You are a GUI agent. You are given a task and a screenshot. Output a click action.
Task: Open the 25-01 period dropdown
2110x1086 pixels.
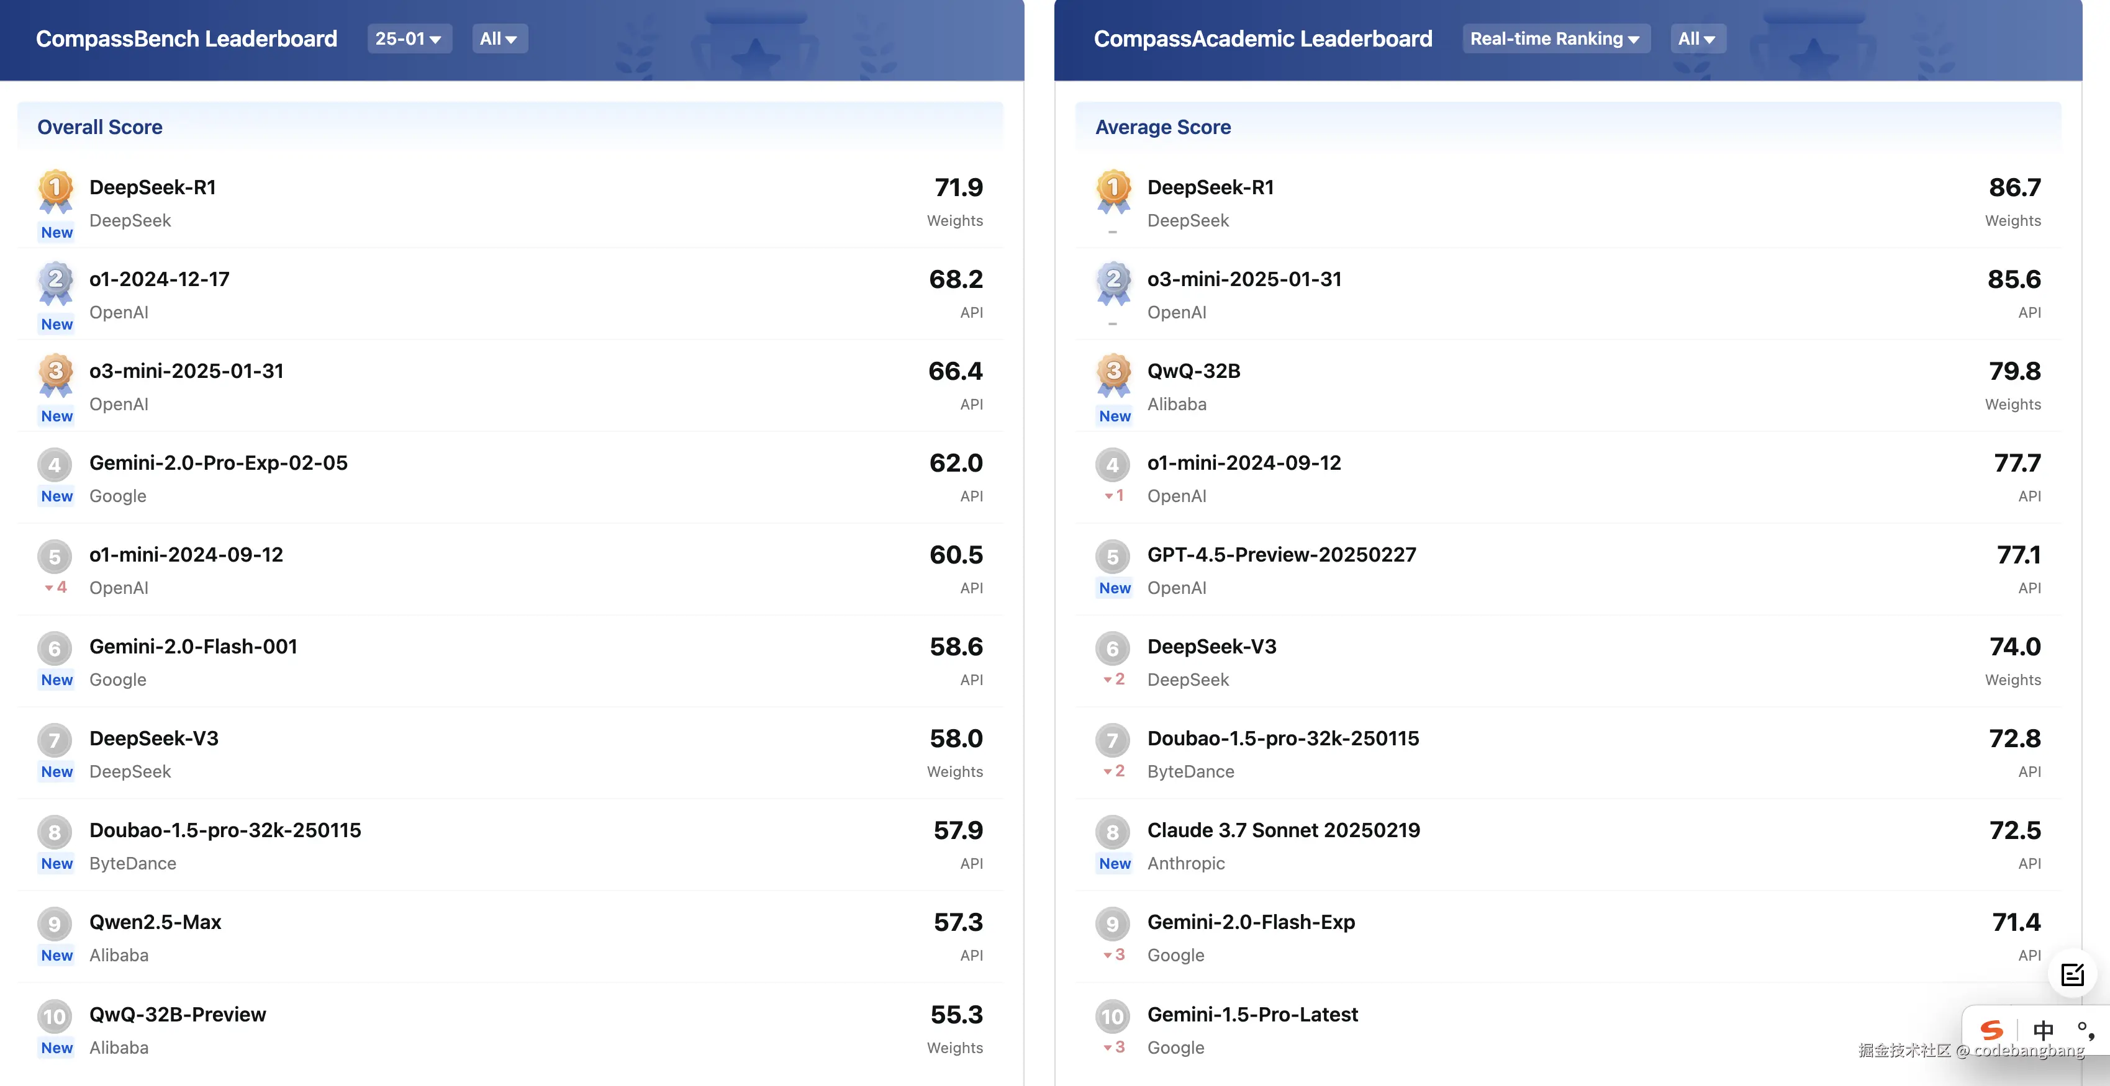click(x=409, y=38)
